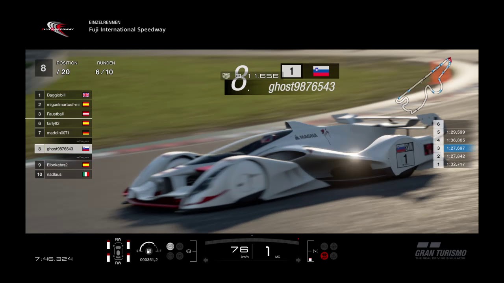Click the red traction control warning icon
This screenshot has height=283, width=504.
tap(324, 256)
